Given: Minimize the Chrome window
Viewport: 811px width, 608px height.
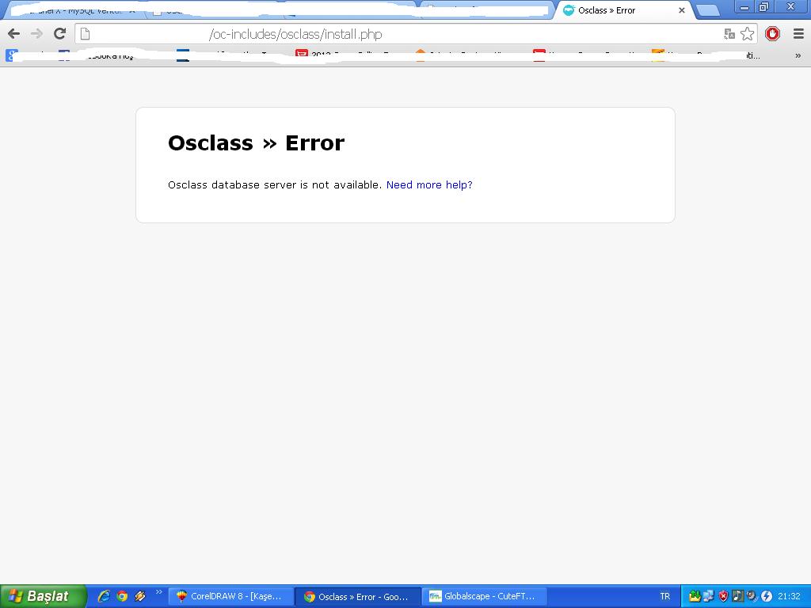Looking at the screenshot, I should [x=744, y=6].
